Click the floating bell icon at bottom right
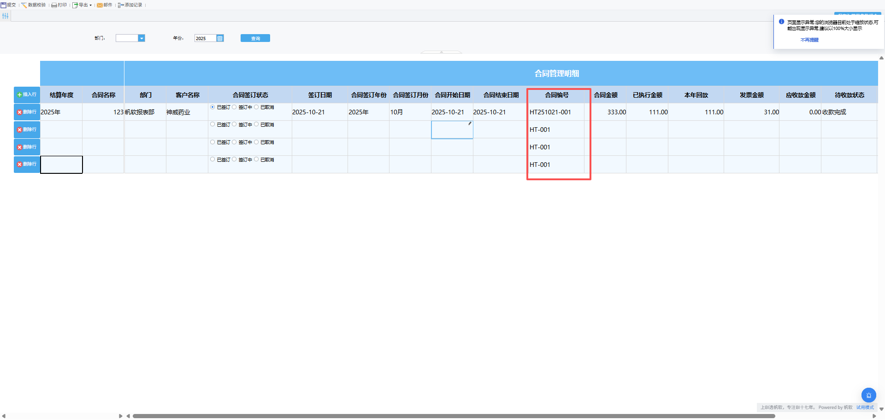The height and width of the screenshot is (420, 885). [x=868, y=395]
